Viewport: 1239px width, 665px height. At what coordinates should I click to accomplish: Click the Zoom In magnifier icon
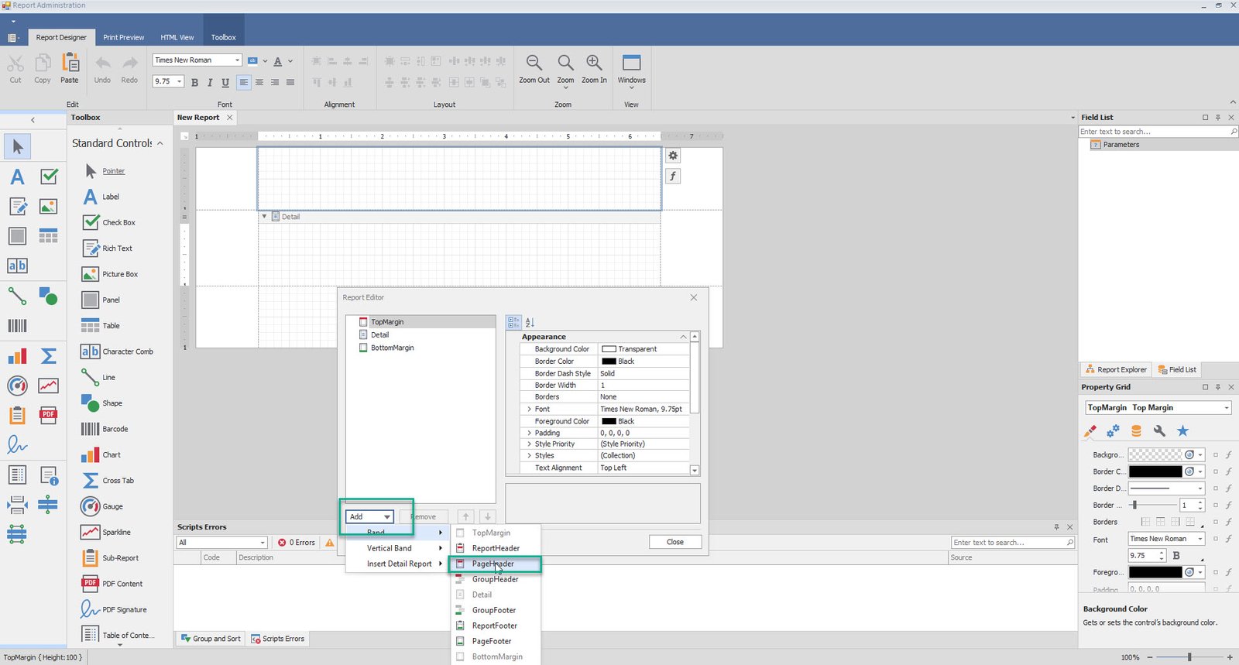click(594, 63)
